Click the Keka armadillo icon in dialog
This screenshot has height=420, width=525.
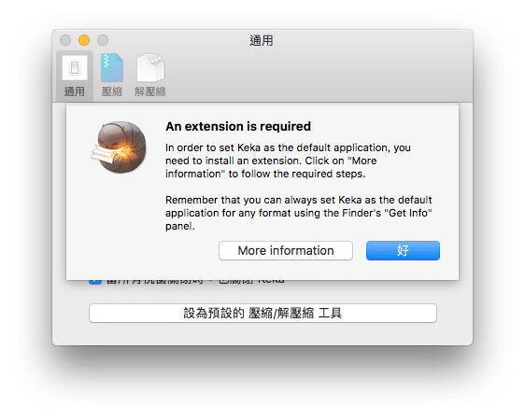click(119, 147)
